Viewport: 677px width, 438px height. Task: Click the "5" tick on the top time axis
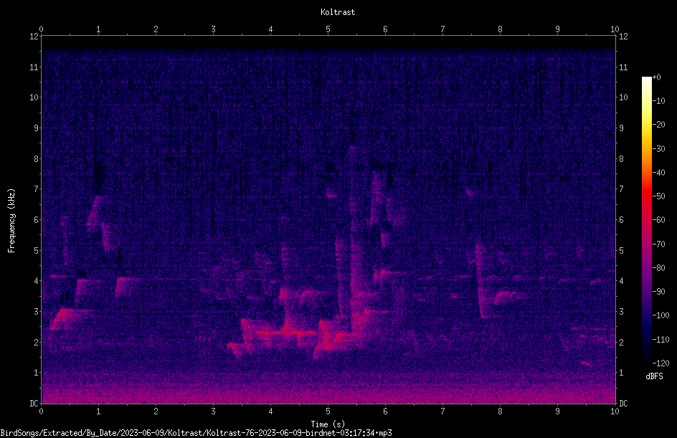click(x=328, y=29)
